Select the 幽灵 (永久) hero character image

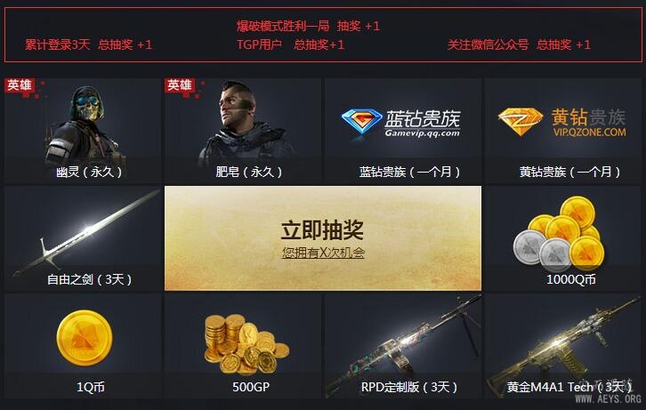[x=84, y=125]
